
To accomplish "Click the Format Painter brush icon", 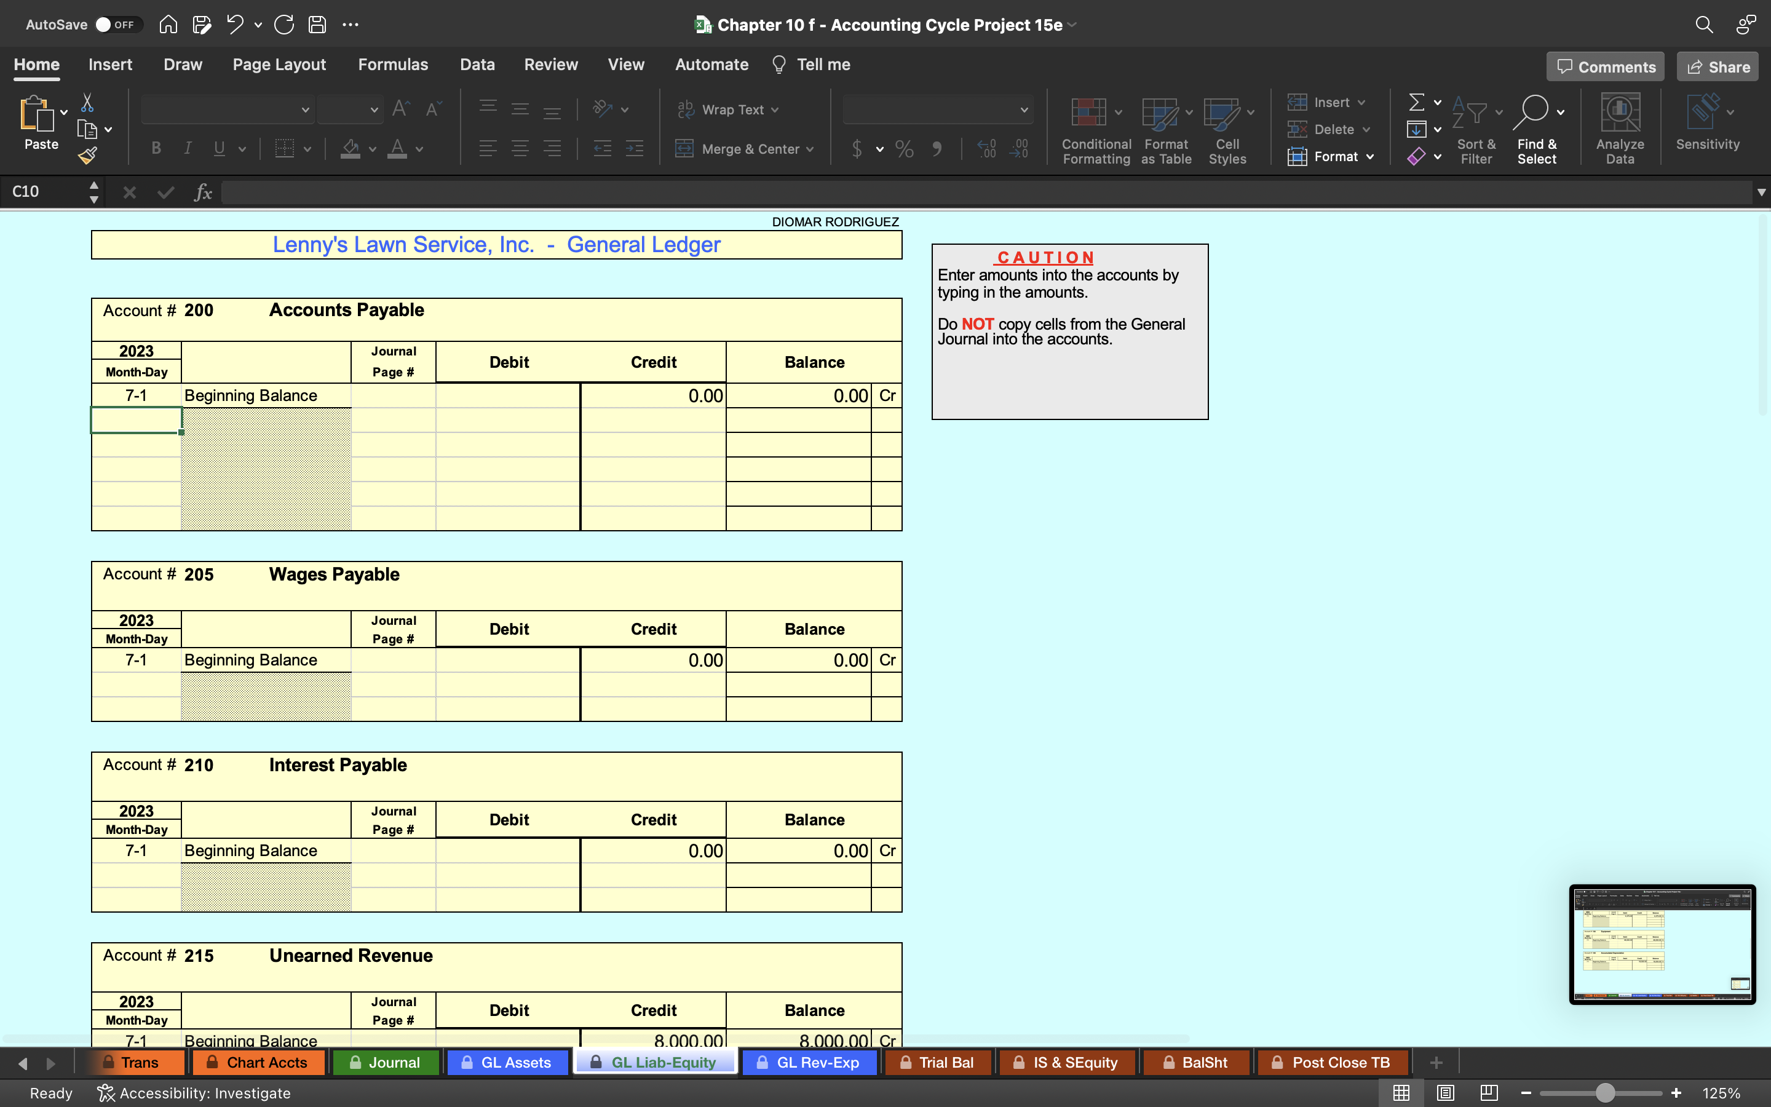I will pyautogui.click(x=87, y=155).
